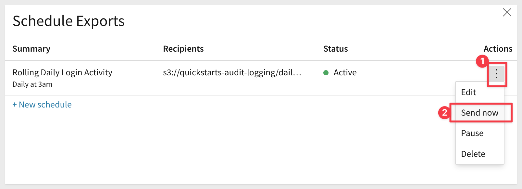The height and width of the screenshot is (189, 522).
Task: Click the s3://quickstarts-audit-logging recipient path
Action: click(232, 72)
